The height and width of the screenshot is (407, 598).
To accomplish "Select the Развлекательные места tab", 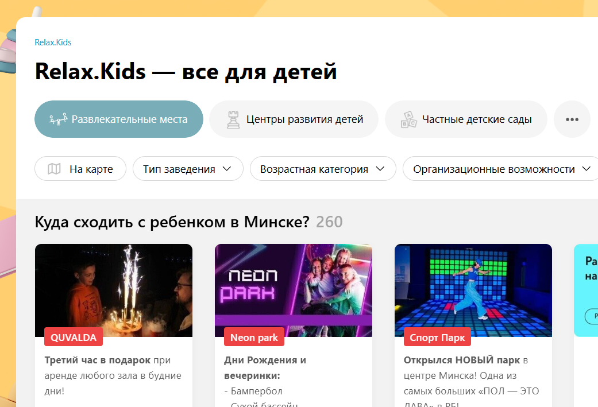I will [x=118, y=119].
